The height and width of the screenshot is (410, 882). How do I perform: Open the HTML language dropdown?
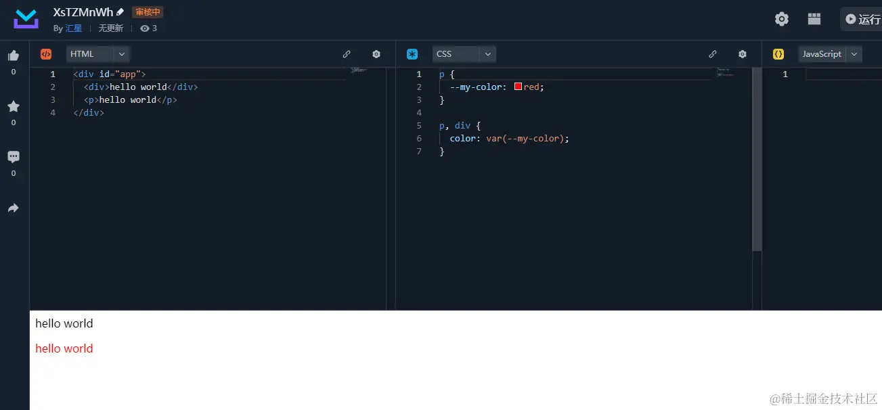98,54
